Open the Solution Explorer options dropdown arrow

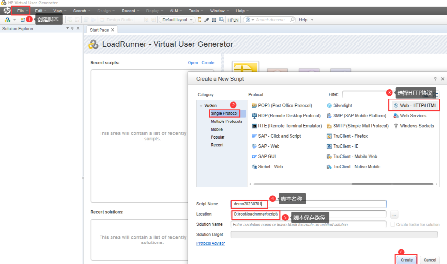pyautogui.click(x=67, y=28)
